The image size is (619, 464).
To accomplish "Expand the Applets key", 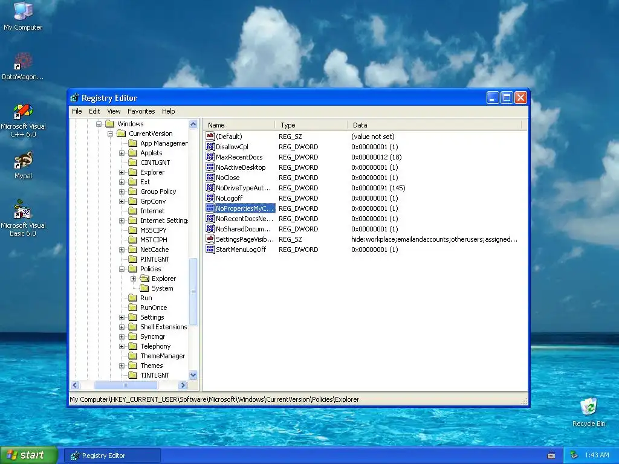I will 122,153.
